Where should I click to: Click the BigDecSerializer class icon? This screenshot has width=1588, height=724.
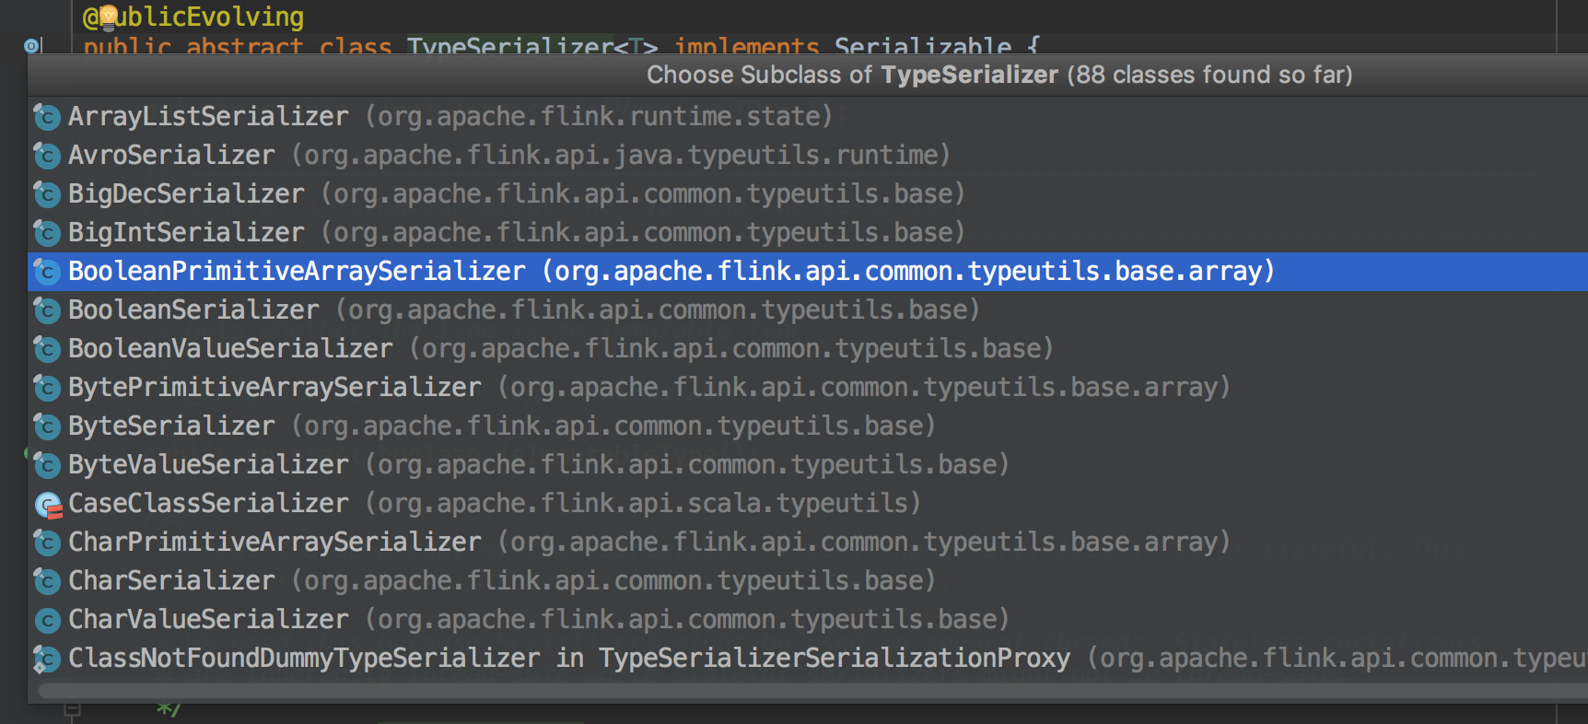point(47,194)
